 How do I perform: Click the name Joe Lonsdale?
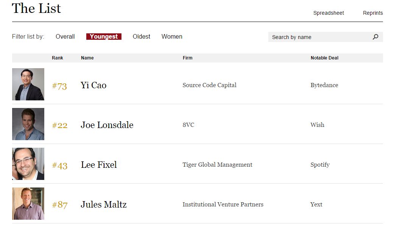pyautogui.click(x=107, y=125)
